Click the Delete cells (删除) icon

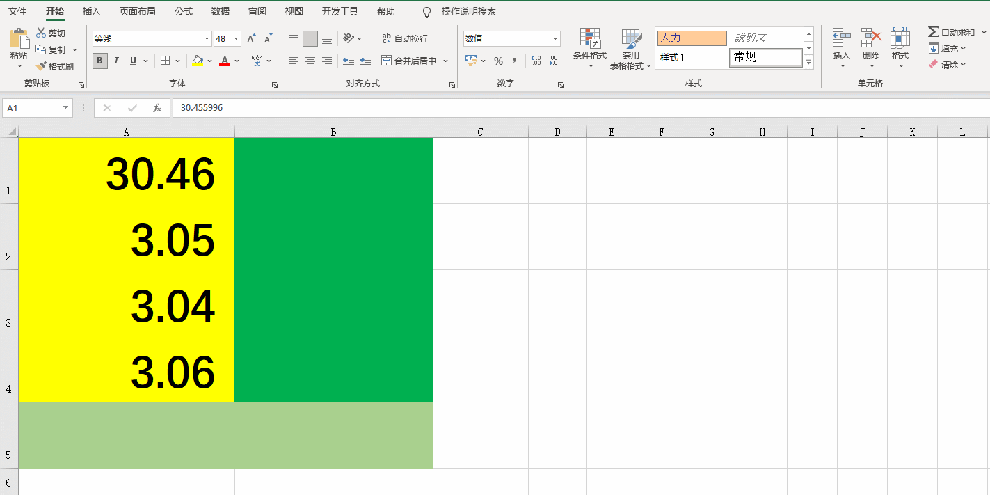871,38
